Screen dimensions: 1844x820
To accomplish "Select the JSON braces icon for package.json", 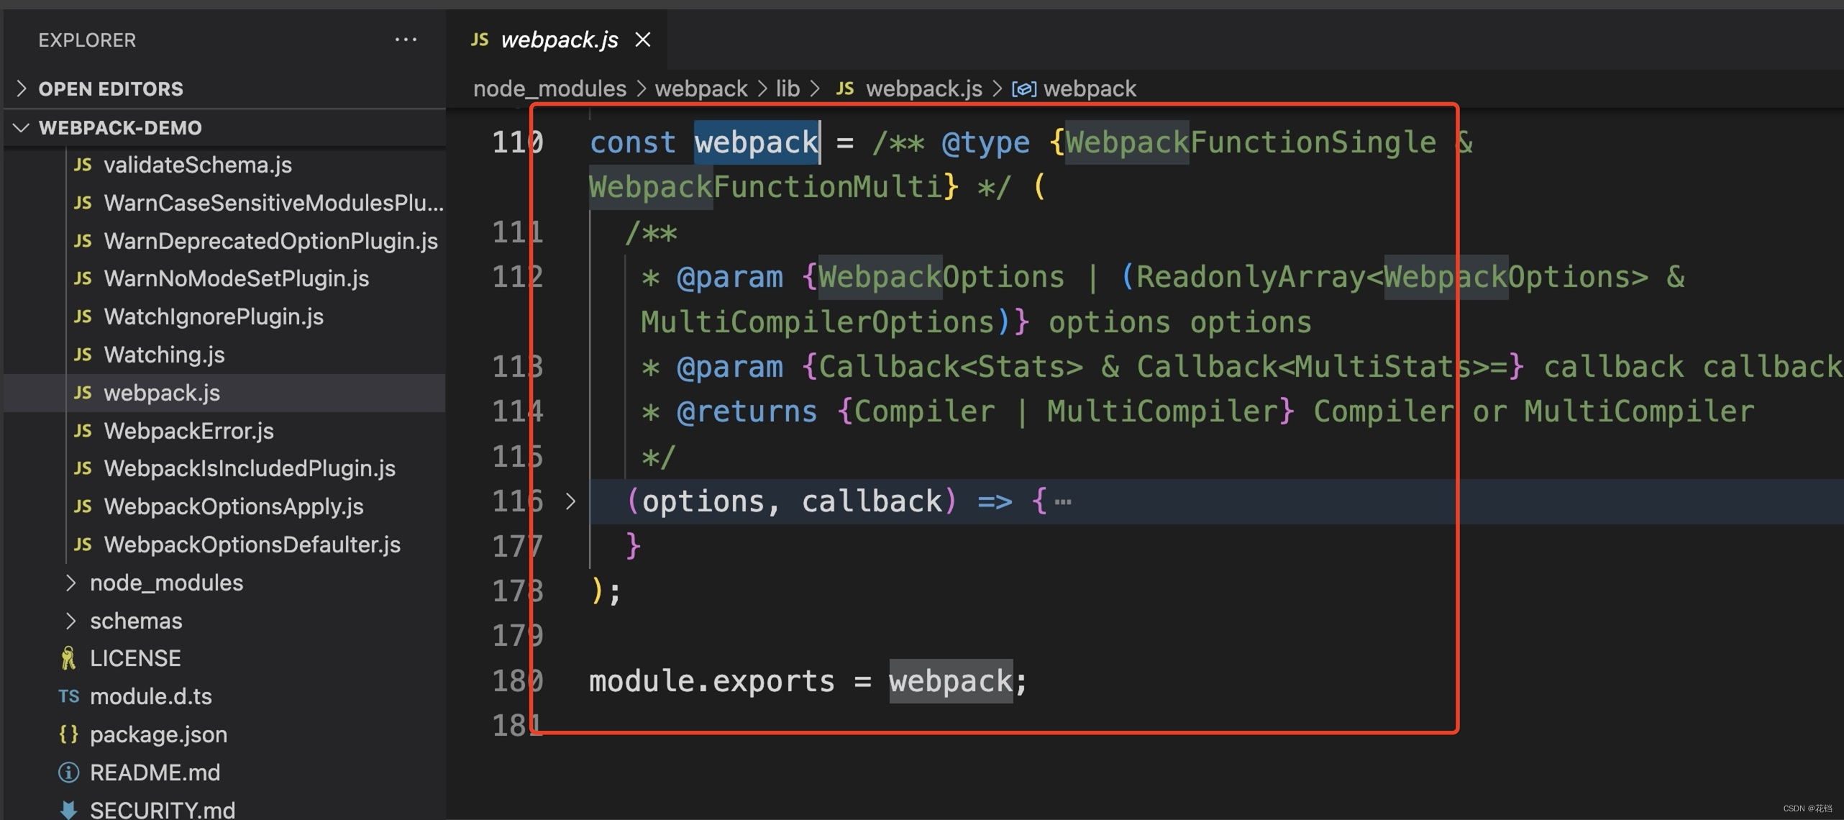I will (x=69, y=734).
